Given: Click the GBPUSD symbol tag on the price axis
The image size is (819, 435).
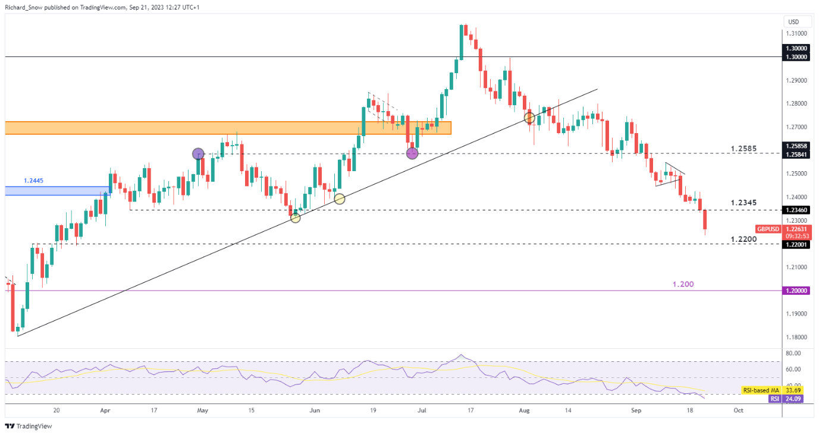Looking at the screenshot, I should tap(769, 229).
